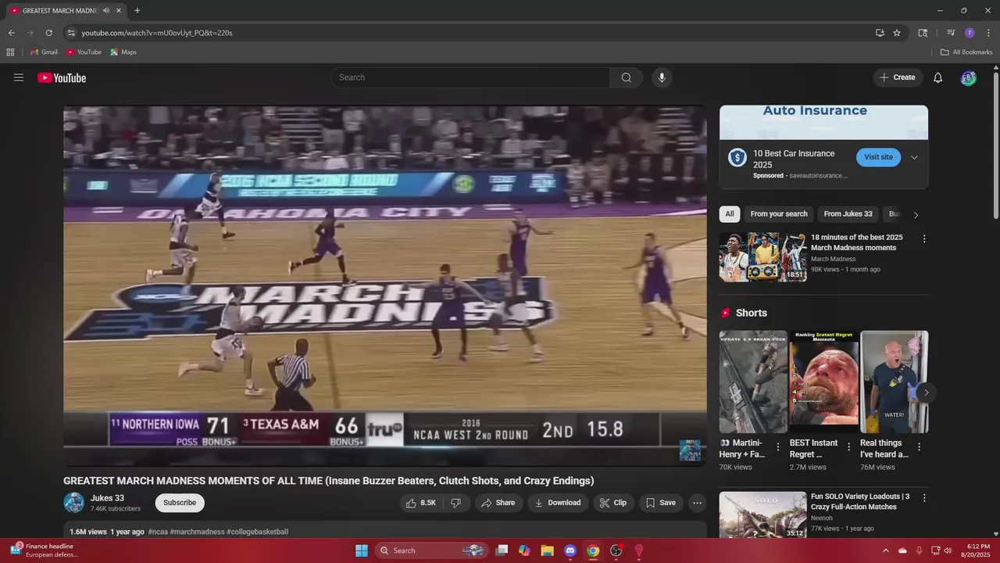This screenshot has height=563, width=1000.
Task: Like the video with thumbs up
Action: (x=420, y=503)
